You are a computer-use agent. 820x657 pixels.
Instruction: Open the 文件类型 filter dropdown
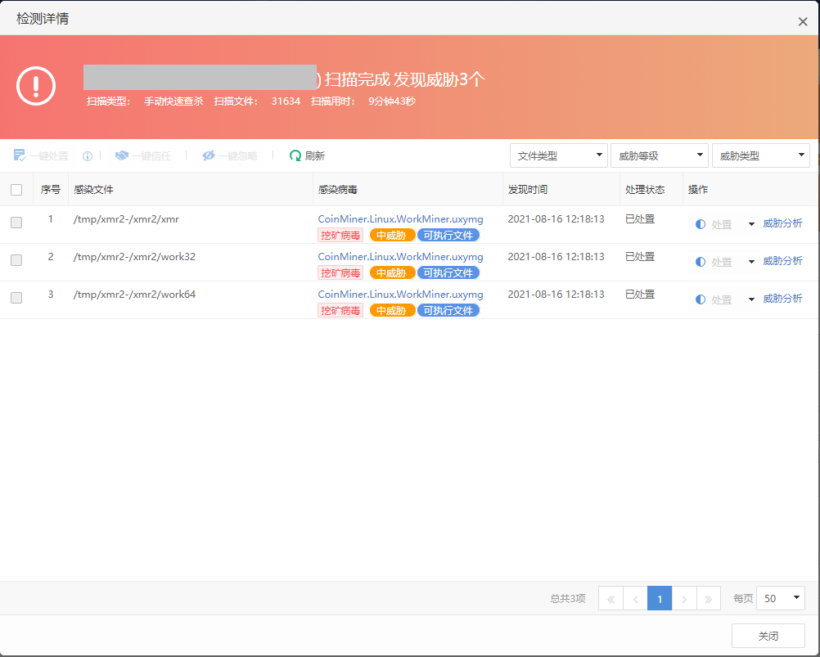point(559,155)
